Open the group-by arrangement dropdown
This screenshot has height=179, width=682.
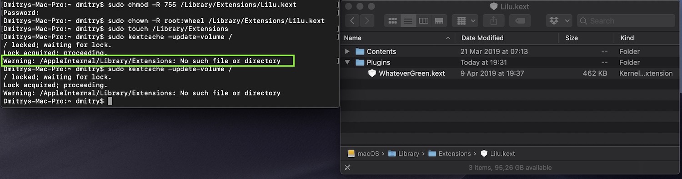click(x=465, y=21)
